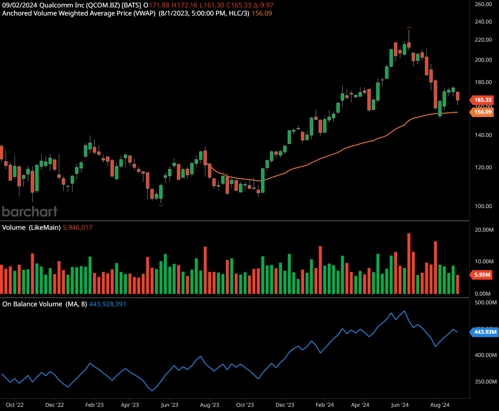Viewport: 499px width, 411px height.
Task: Click the orange 156.09 VWAP price tag
Action: coord(482,112)
